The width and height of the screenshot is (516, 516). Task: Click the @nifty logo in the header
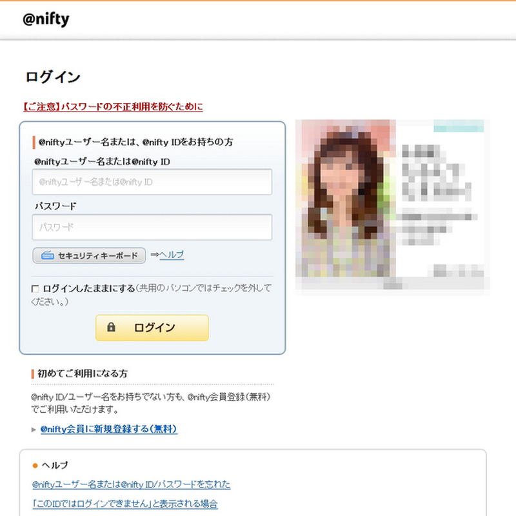click(x=46, y=19)
